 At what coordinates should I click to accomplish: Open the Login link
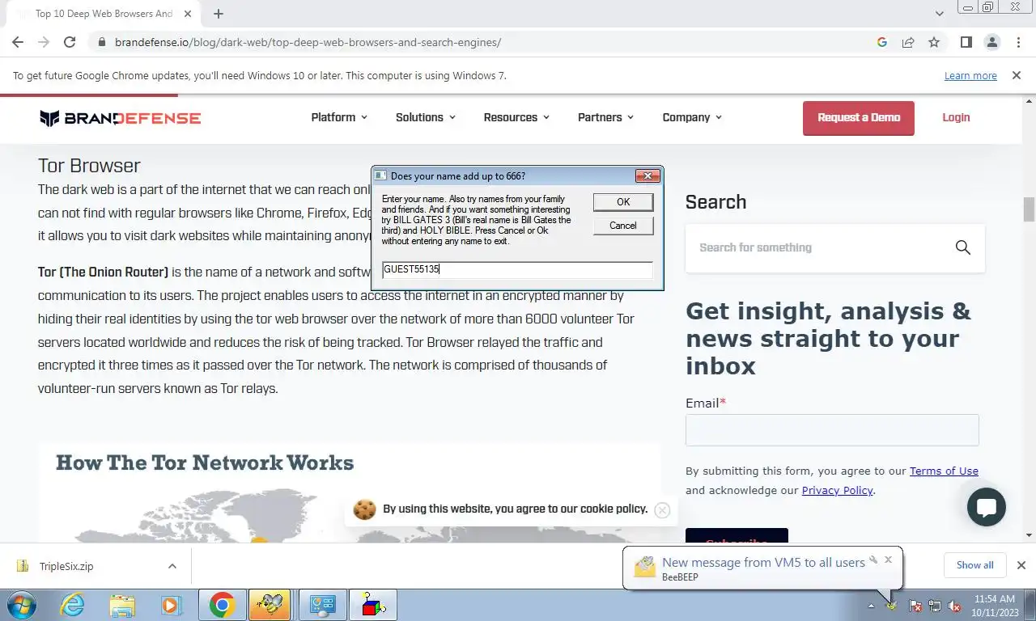coord(956,117)
